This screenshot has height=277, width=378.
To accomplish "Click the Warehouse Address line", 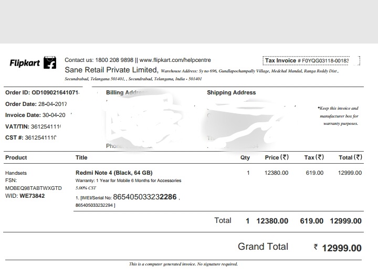I will (x=249, y=71).
